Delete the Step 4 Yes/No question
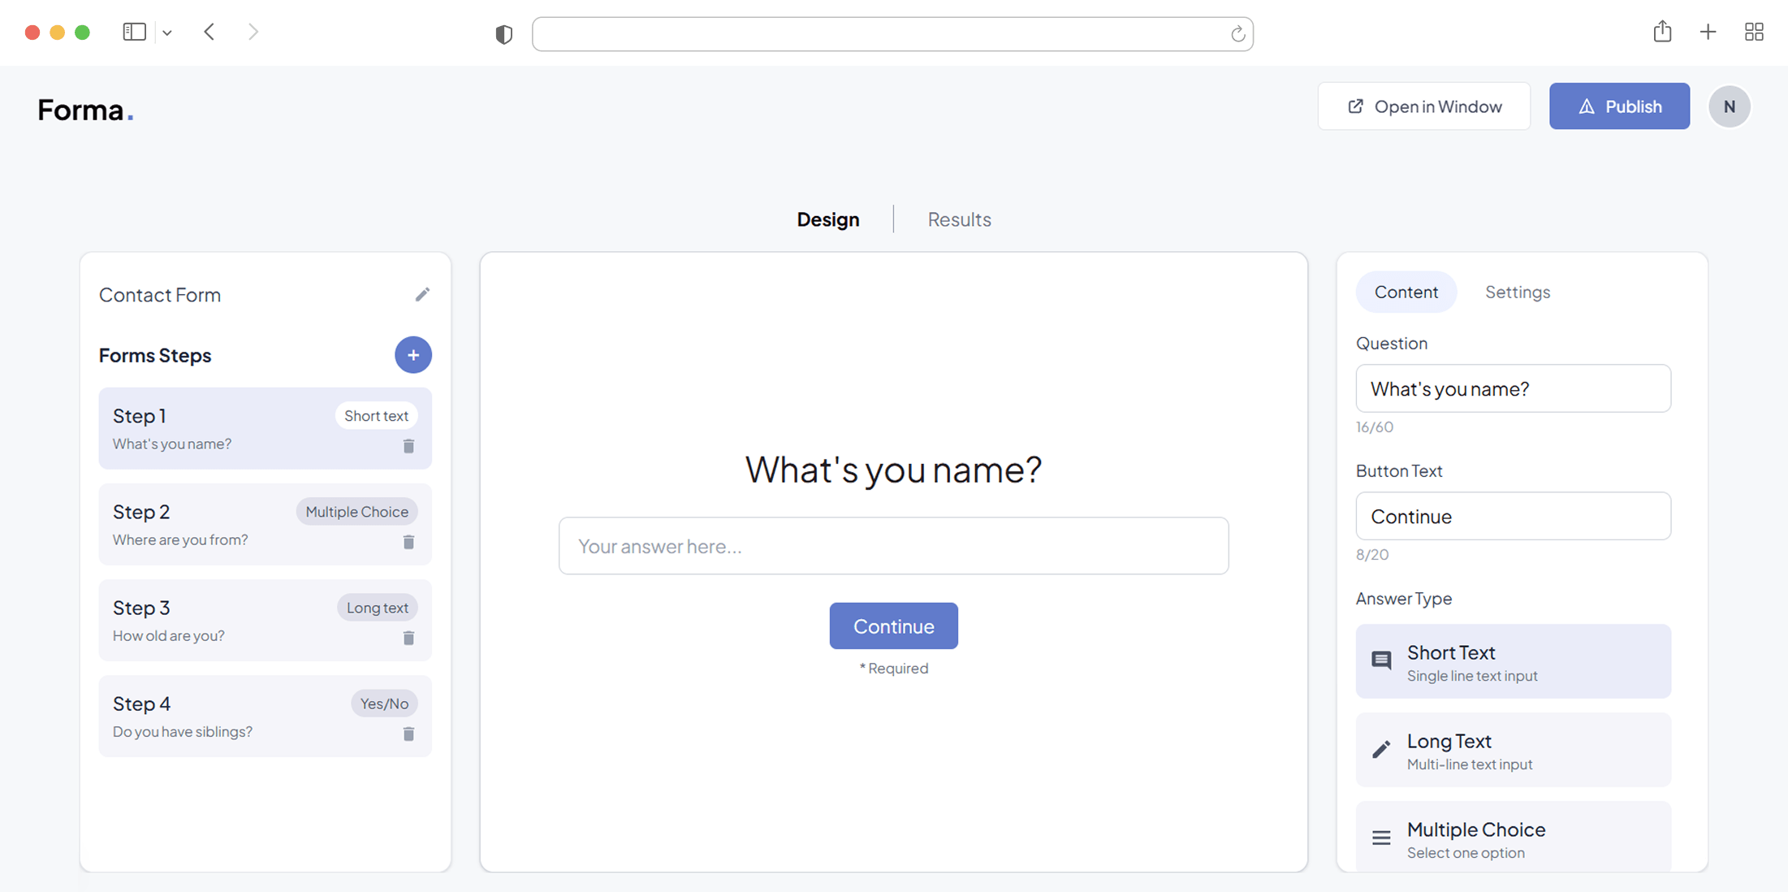This screenshot has height=892, width=1788. [x=409, y=734]
